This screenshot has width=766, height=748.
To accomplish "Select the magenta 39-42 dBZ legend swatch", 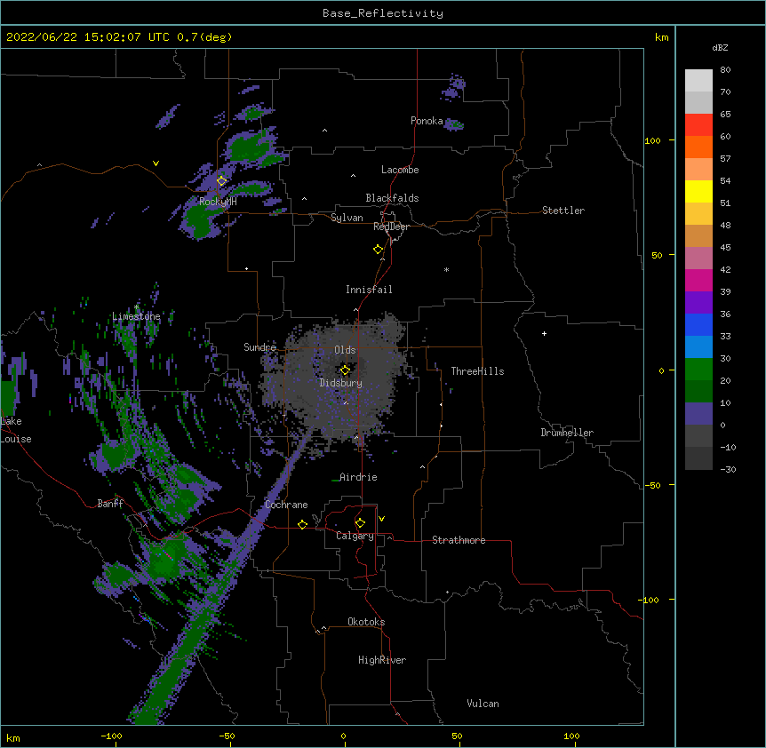I will pyautogui.click(x=698, y=280).
